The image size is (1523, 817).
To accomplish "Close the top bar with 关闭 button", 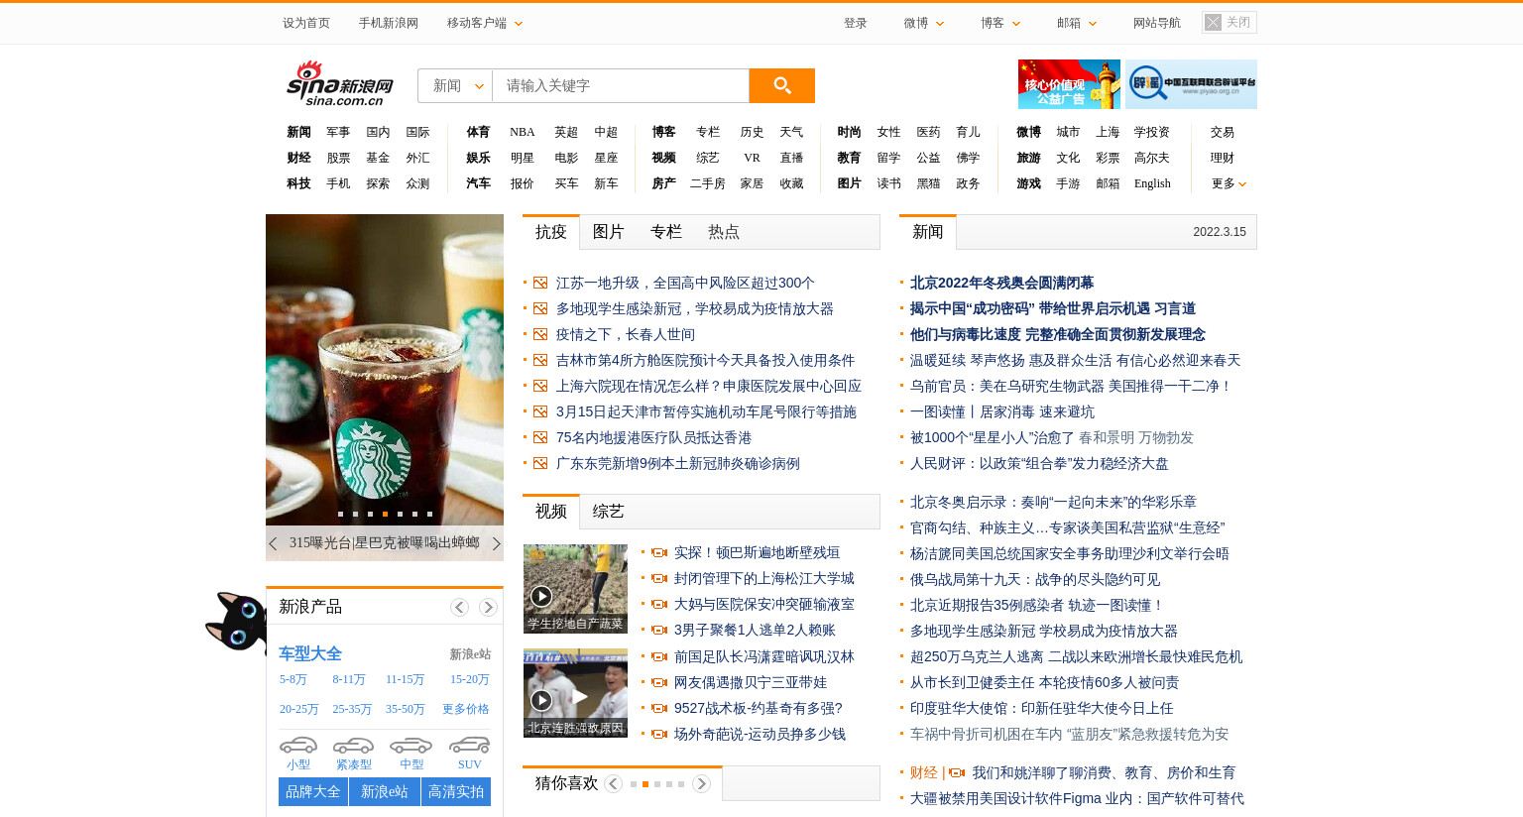I will [1230, 22].
